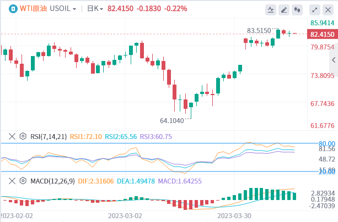Open the indicators chart icon in toolbar
The image size is (338, 222).
(271, 10)
